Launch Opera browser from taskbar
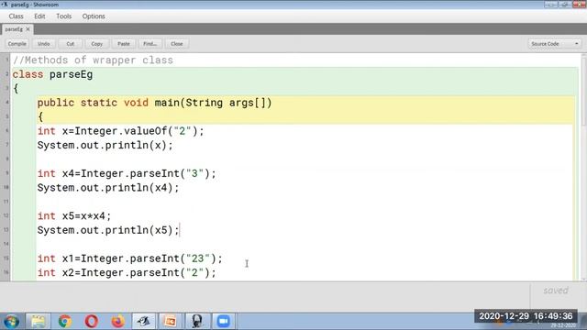The image size is (587, 330). [x=92, y=322]
